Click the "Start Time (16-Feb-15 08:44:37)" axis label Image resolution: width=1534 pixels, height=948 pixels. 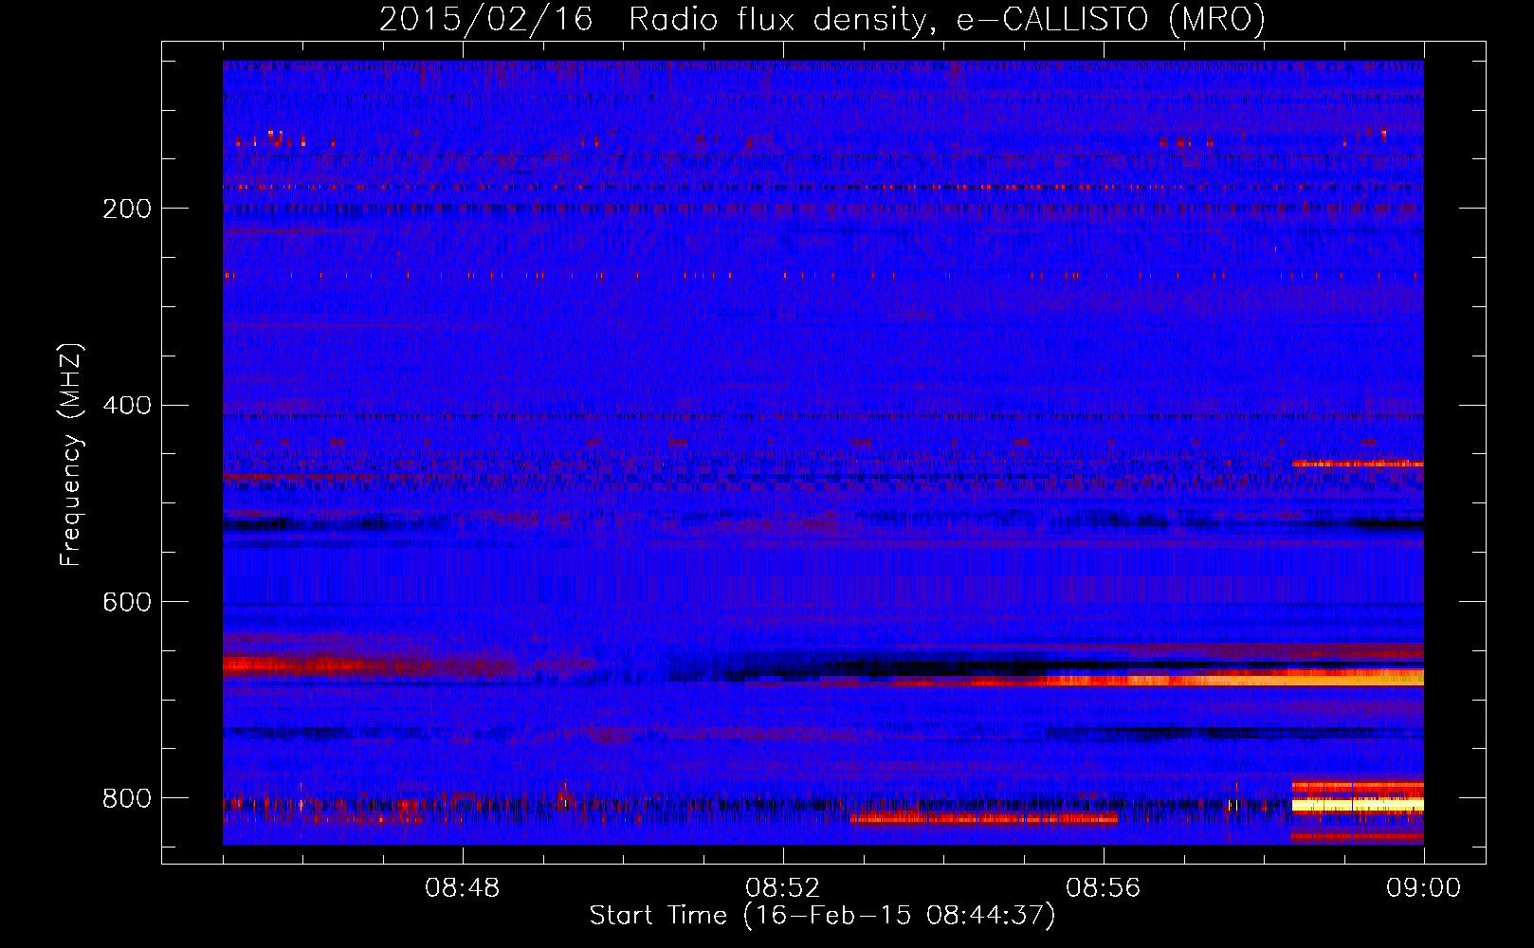pyautogui.click(x=822, y=916)
